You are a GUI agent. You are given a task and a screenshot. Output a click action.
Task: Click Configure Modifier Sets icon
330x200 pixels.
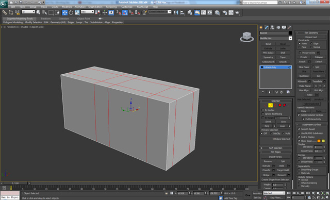coord(288,92)
